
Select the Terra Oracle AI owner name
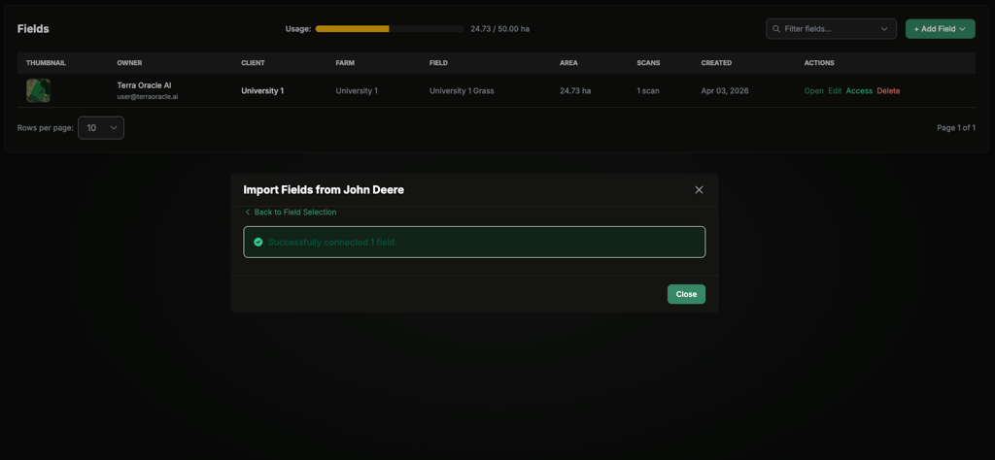pos(144,84)
